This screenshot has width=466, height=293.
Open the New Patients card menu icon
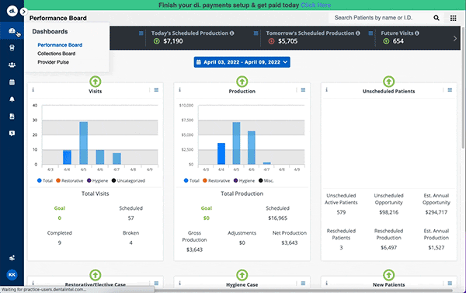pyautogui.click(x=450, y=284)
